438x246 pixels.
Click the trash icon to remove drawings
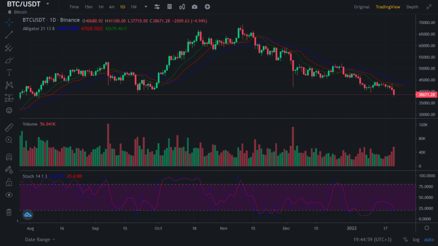[x=9, y=212]
